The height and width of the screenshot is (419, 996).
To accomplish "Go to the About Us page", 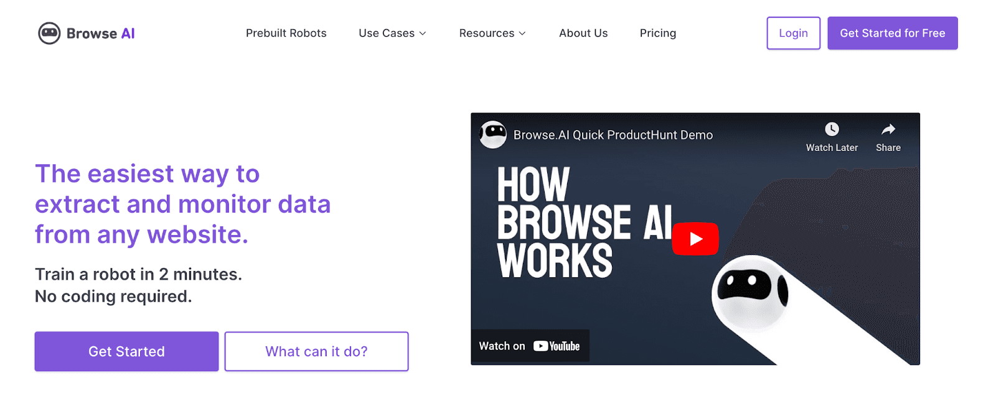I will [x=583, y=34].
